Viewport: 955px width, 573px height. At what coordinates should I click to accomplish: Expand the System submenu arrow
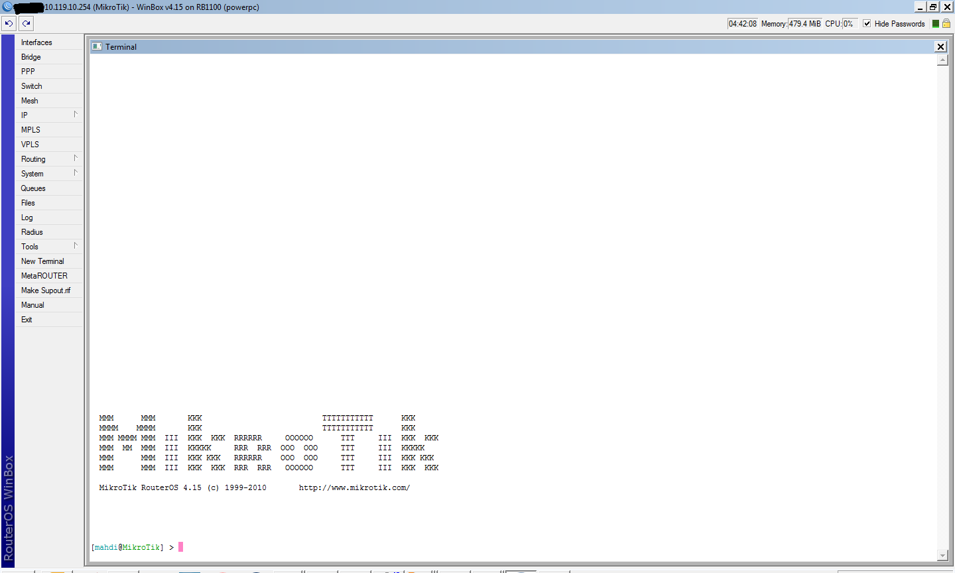76,173
